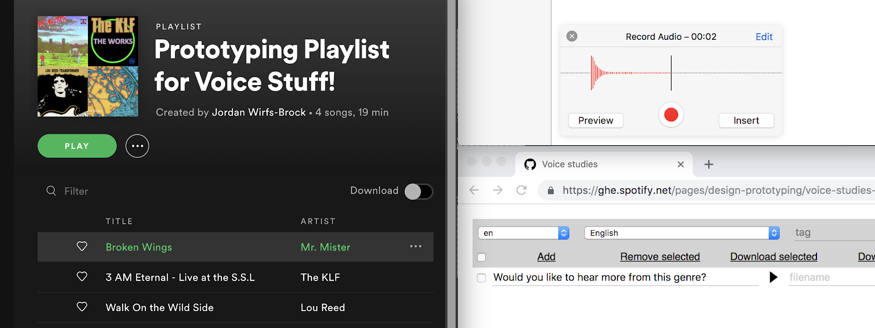Select 3 AM Eternal - Live at the S.S.L
This screenshot has width=875, height=328.
[x=180, y=277]
